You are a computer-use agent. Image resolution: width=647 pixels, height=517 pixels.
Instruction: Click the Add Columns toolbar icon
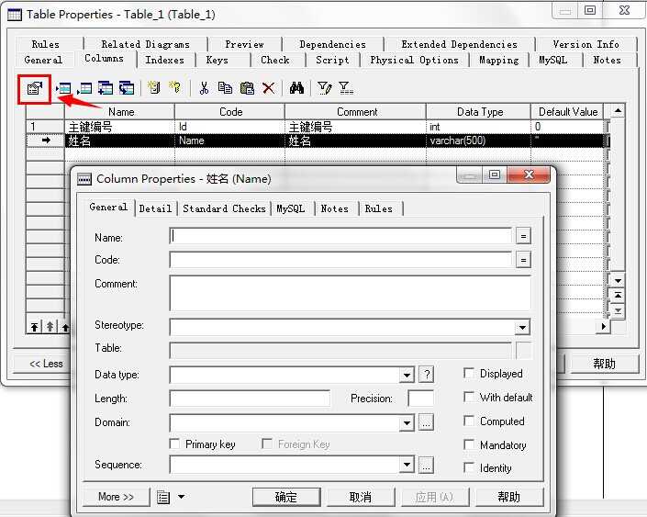pos(106,88)
